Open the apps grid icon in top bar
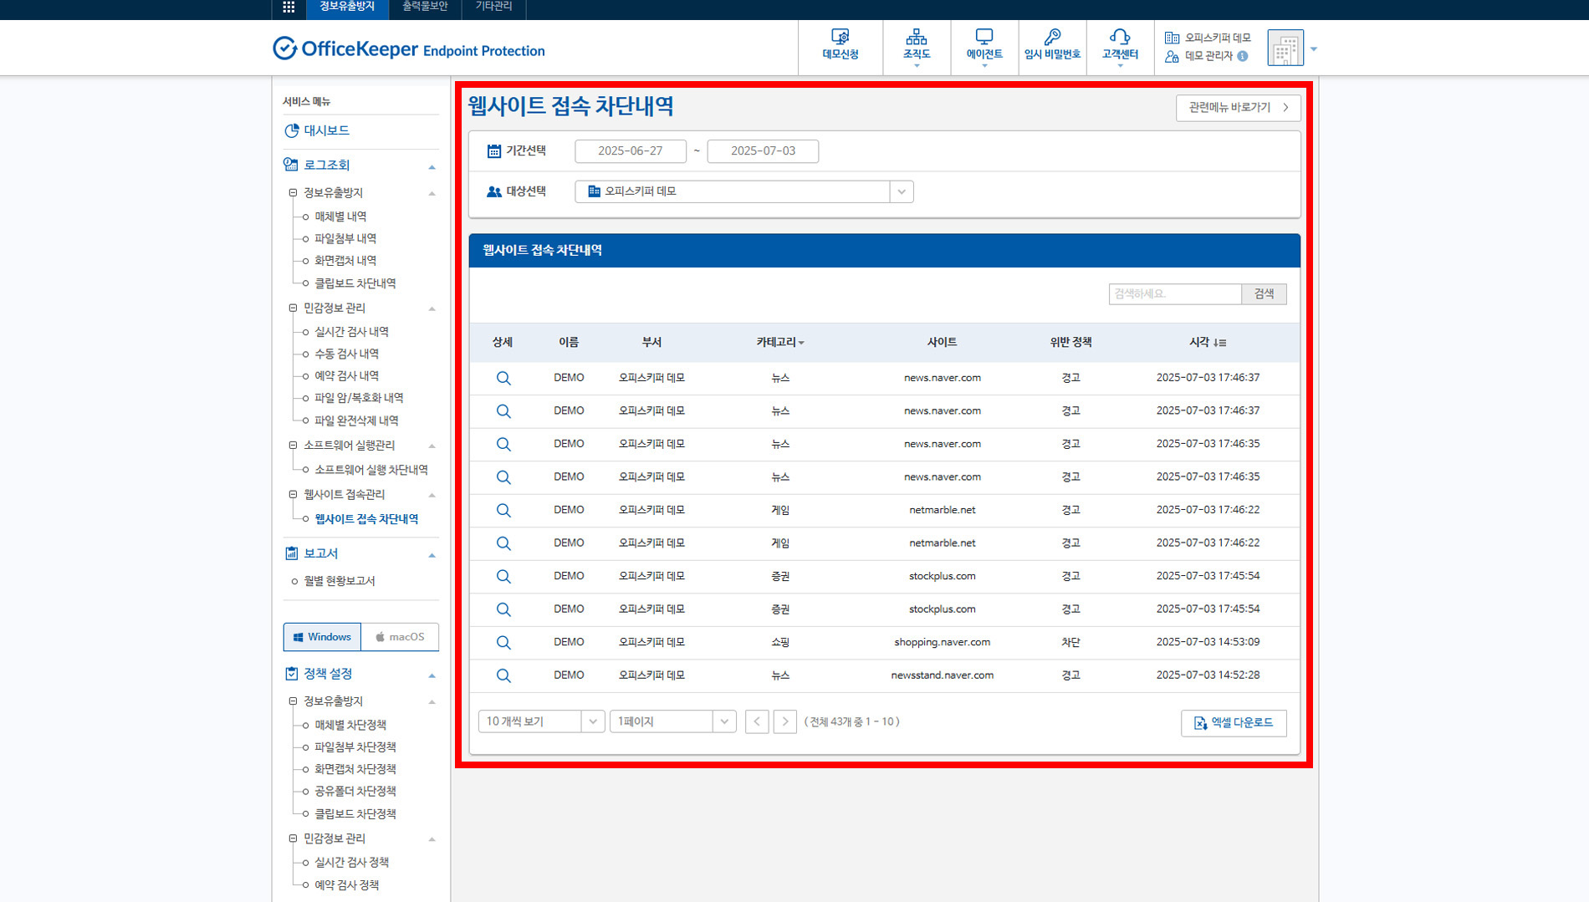 point(289,7)
